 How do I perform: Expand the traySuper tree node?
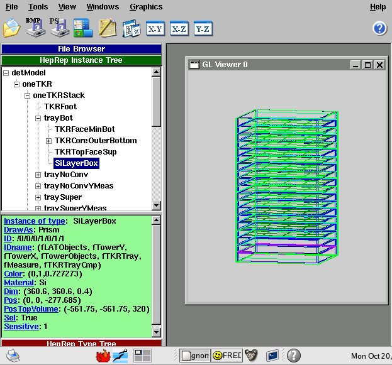(38, 197)
